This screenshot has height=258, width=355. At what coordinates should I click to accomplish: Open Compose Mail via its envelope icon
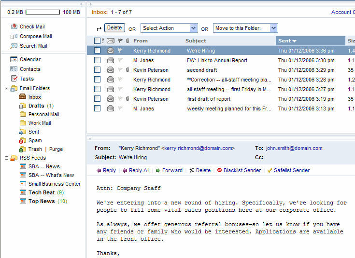point(14,36)
